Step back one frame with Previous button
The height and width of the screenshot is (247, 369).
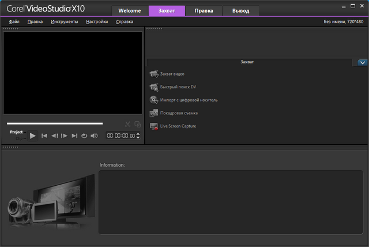[x=54, y=136]
